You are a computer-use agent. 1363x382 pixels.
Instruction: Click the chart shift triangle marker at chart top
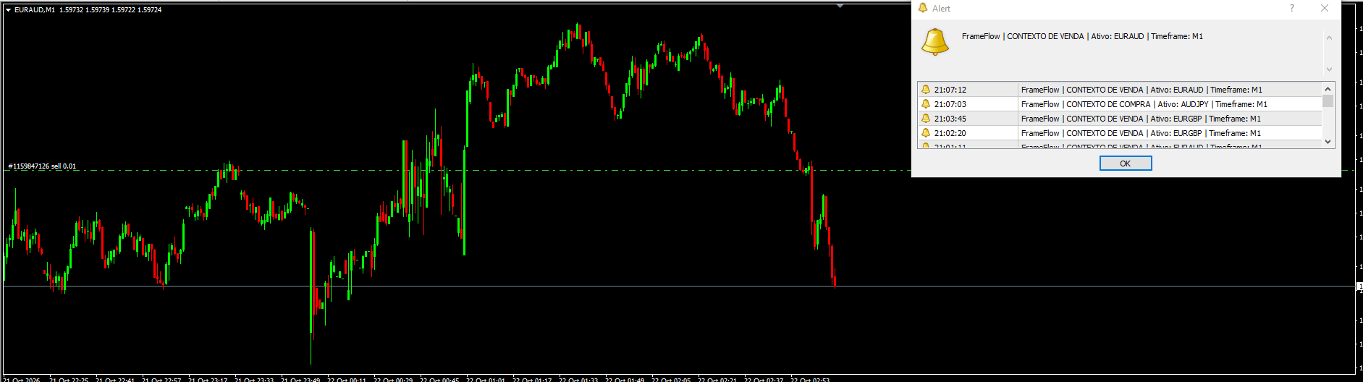point(840,6)
